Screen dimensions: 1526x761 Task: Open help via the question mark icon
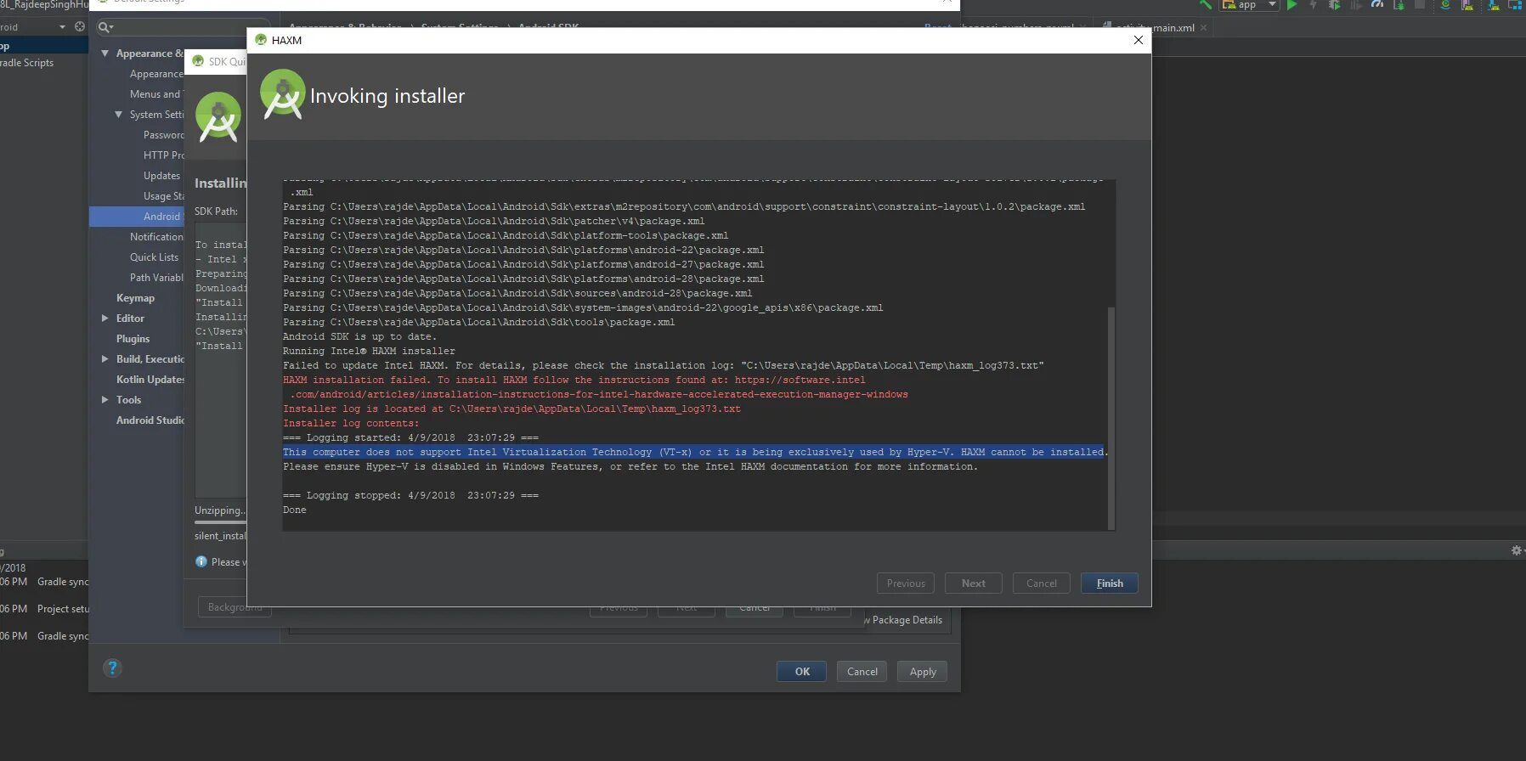pyautogui.click(x=112, y=668)
